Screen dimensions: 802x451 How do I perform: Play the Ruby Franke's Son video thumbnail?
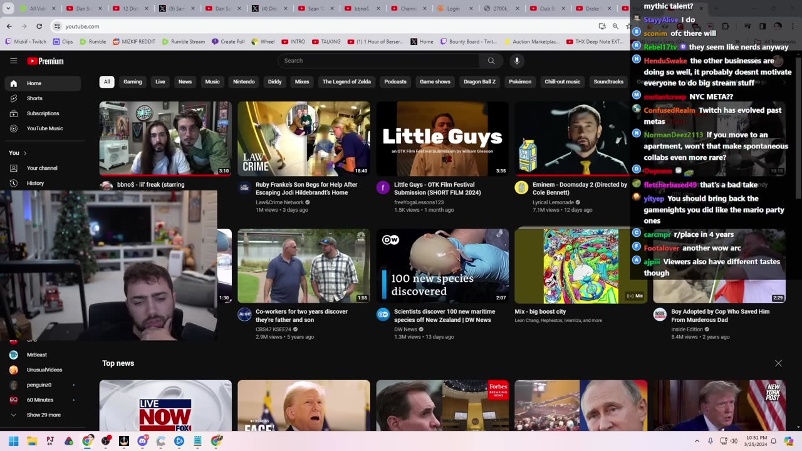coord(304,138)
